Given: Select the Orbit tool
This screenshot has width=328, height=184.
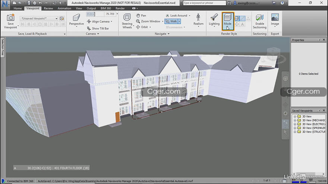Looking at the screenshot, I should tap(142, 27).
